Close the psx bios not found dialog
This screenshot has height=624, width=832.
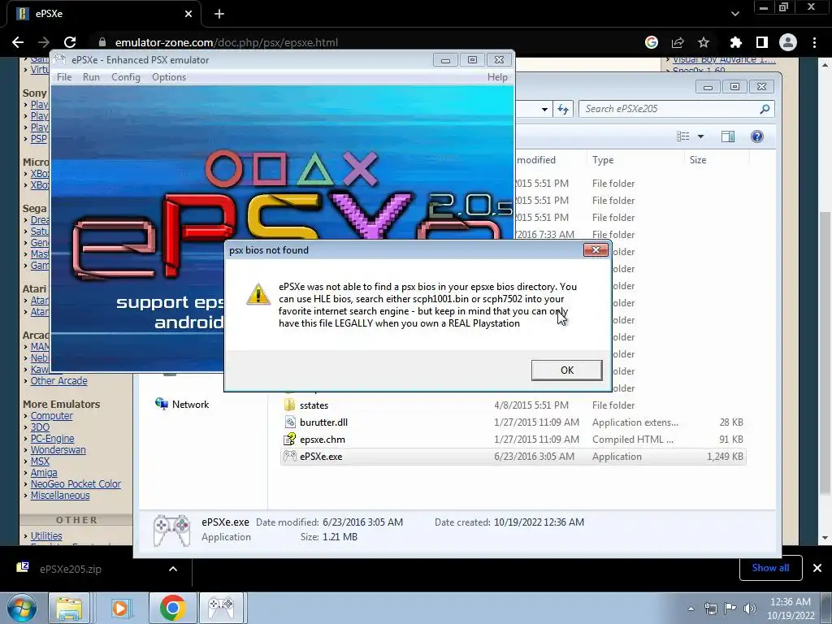point(596,250)
